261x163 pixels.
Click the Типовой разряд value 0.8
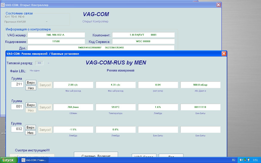tap(39, 63)
